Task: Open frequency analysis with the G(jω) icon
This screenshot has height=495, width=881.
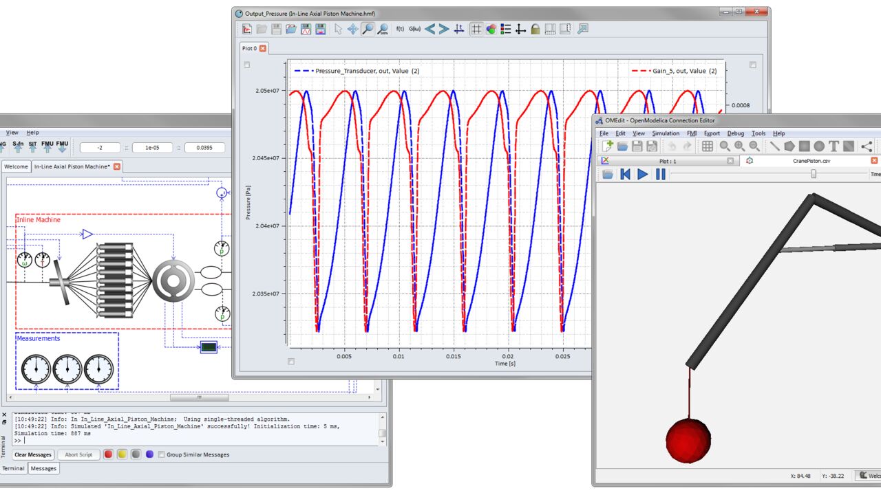Action: click(414, 29)
